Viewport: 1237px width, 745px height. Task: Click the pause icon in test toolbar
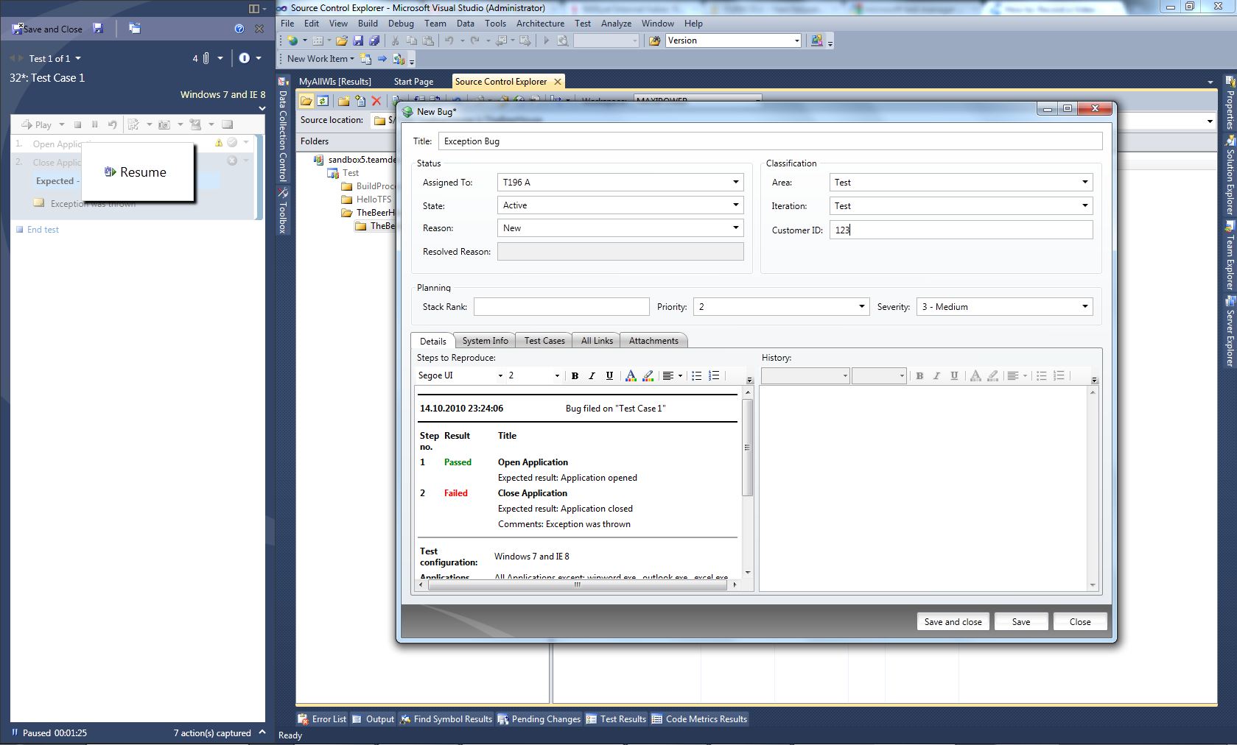[95, 124]
